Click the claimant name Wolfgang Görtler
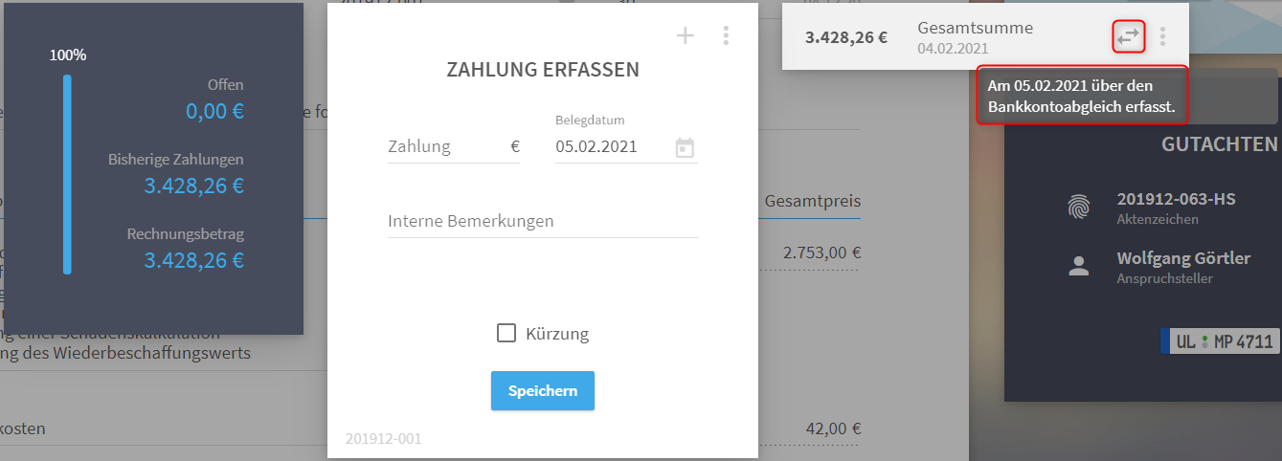Screen dimensions: 1282x461 click(1183, 258)
